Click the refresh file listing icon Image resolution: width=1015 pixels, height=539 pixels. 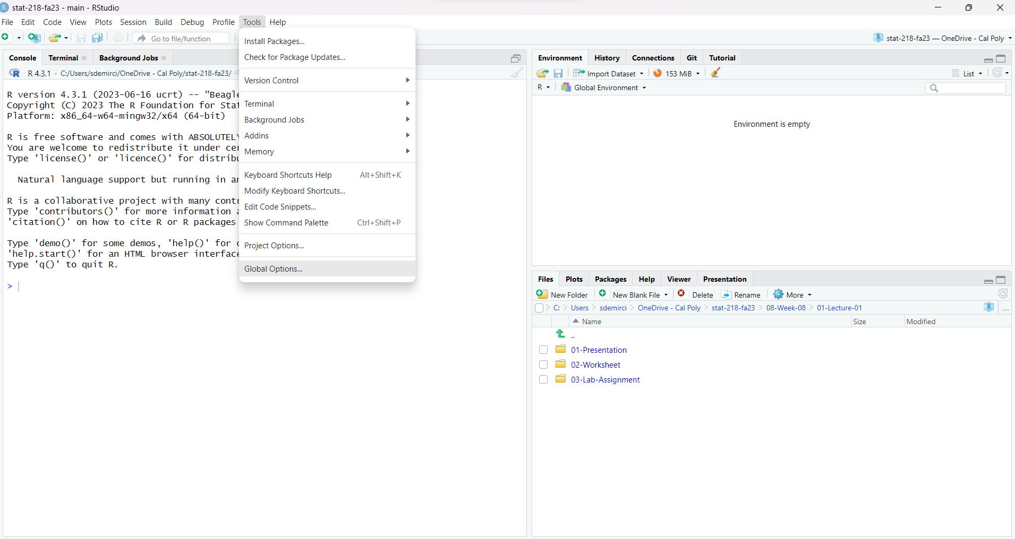coord(1003,294)
